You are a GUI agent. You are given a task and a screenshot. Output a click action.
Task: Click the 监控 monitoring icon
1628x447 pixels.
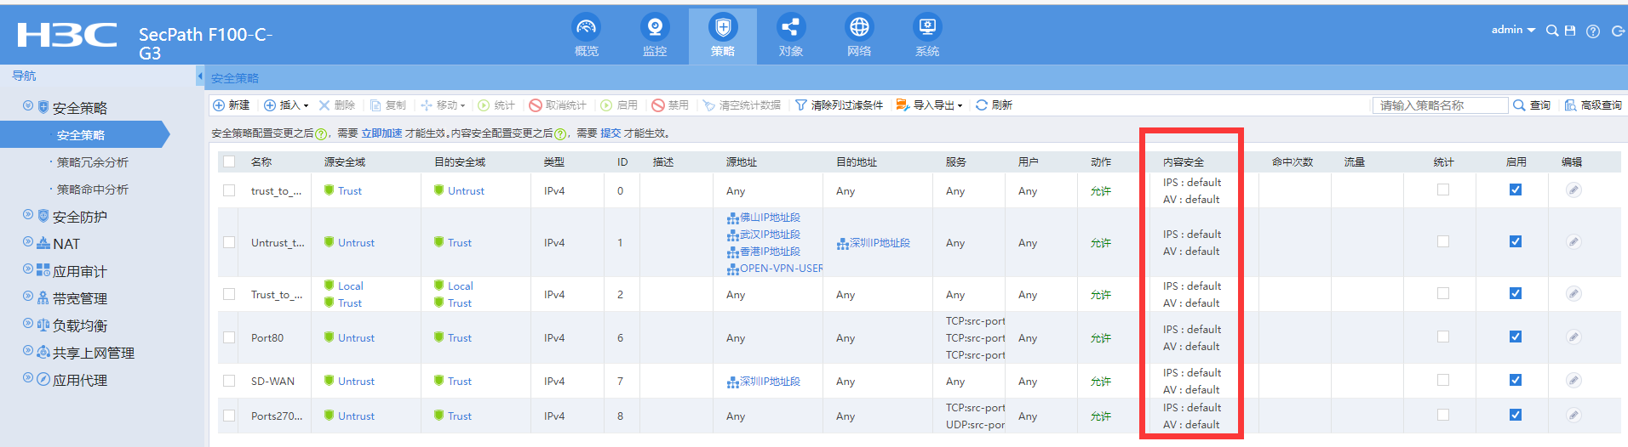654,28
